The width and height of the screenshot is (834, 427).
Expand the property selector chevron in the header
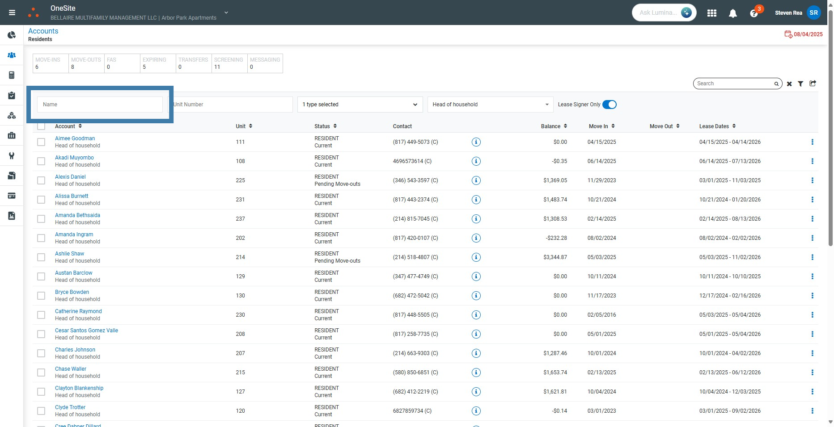226,13
